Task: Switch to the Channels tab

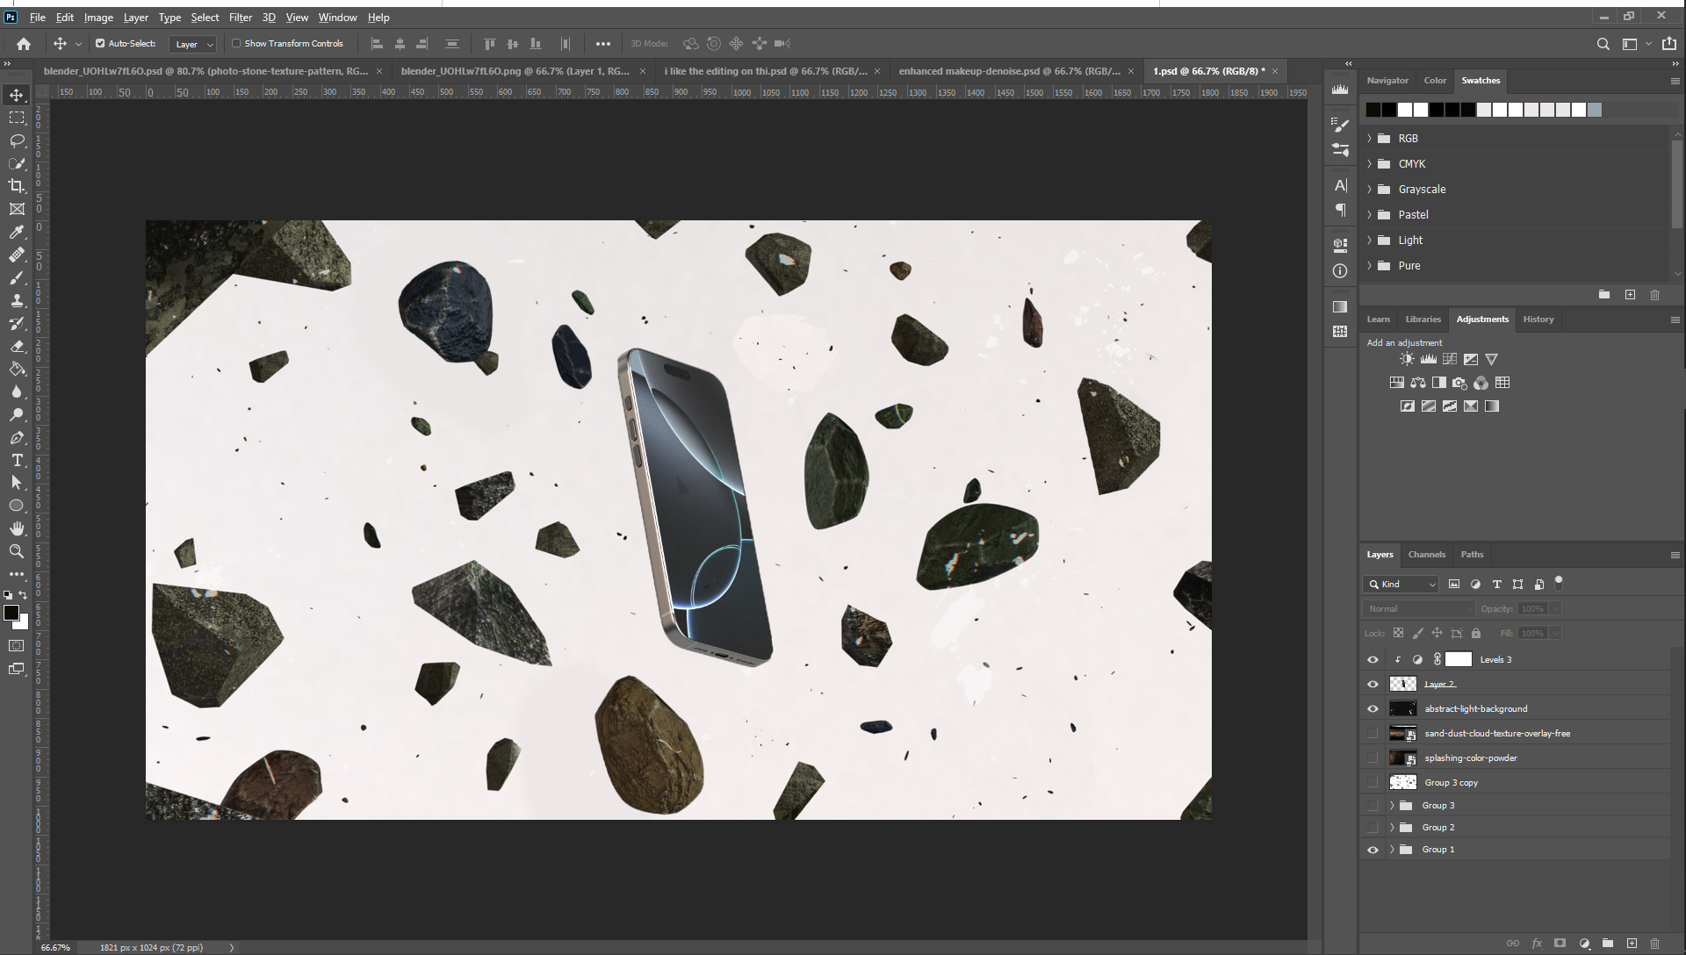Action: click(x=1426, y=555)
